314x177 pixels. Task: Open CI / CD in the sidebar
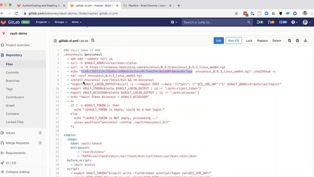point(11,163)
